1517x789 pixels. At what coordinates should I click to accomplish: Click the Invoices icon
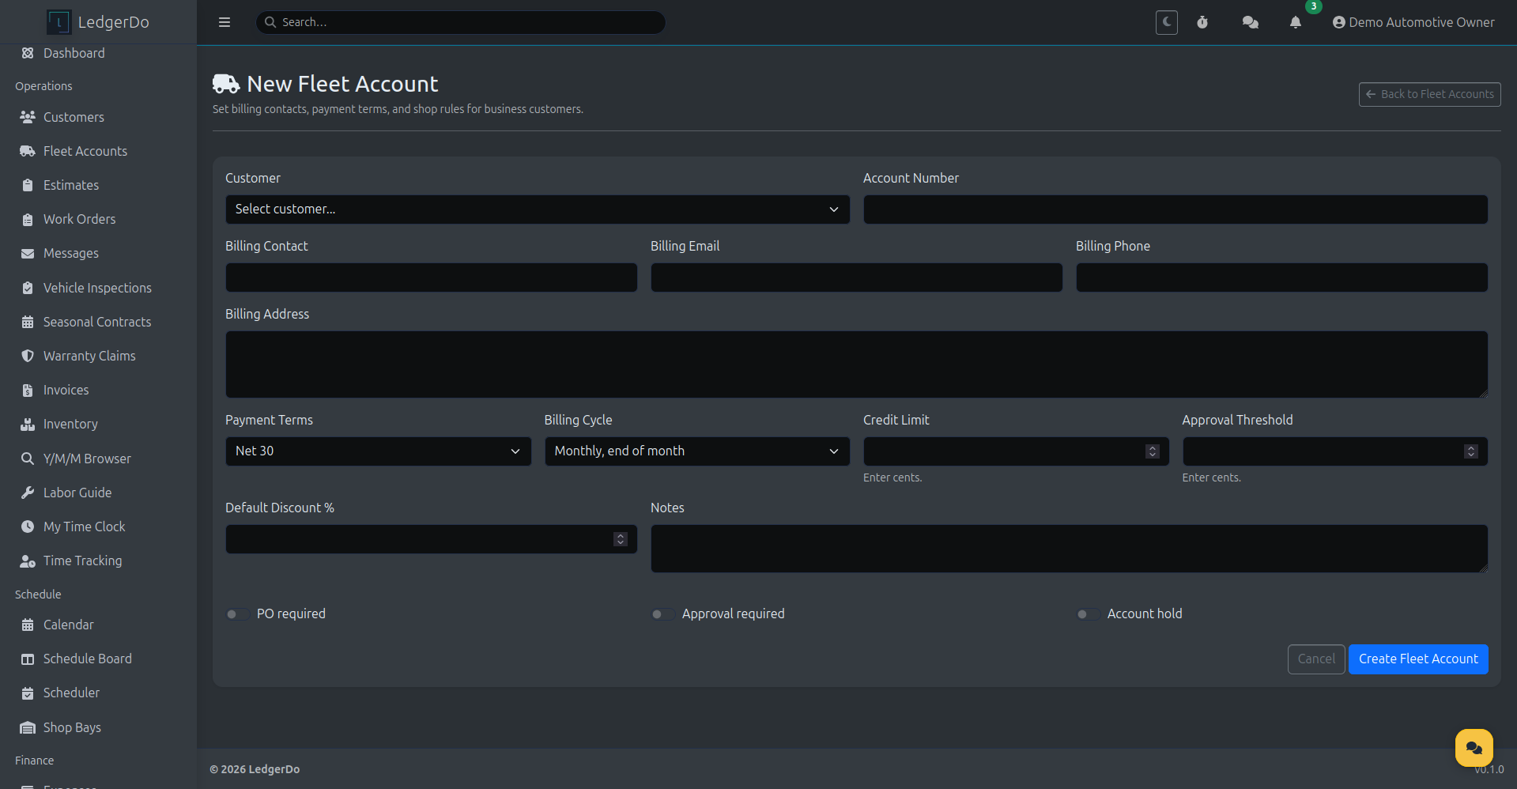[x=28, y=390]
